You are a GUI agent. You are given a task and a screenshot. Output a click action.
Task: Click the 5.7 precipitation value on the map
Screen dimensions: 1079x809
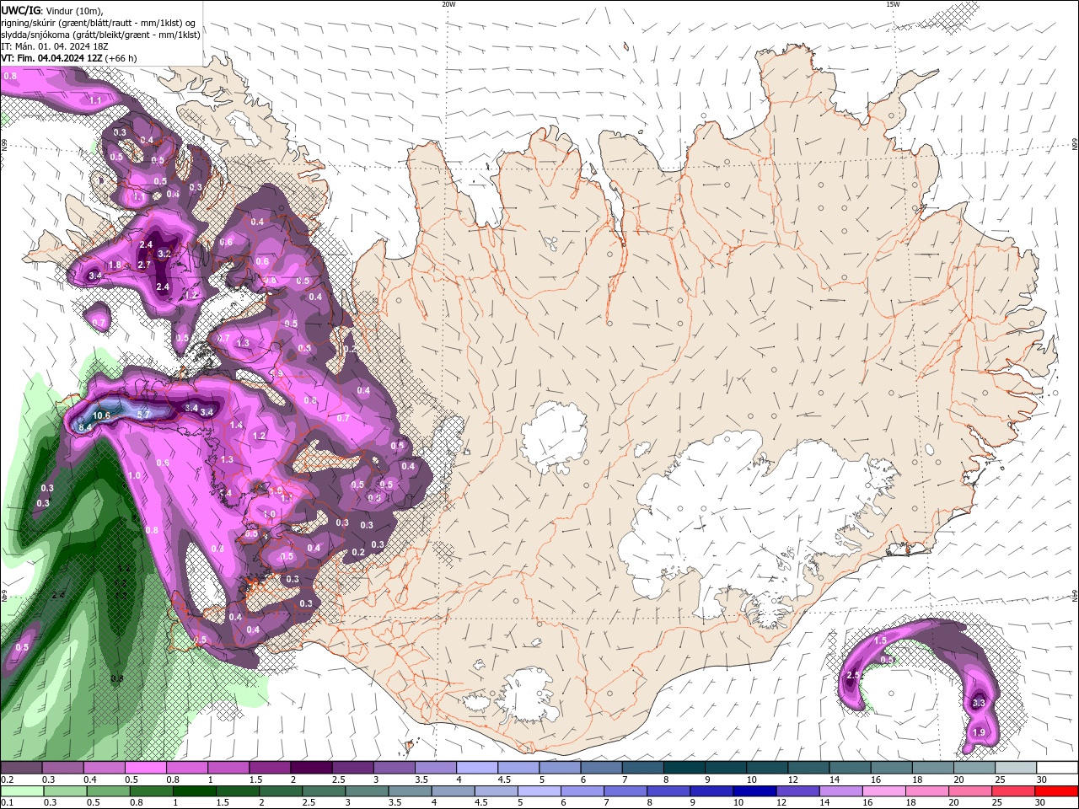point(143,414)
